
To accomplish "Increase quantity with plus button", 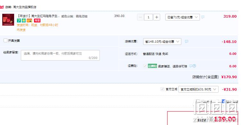I will tap(157, 17).
